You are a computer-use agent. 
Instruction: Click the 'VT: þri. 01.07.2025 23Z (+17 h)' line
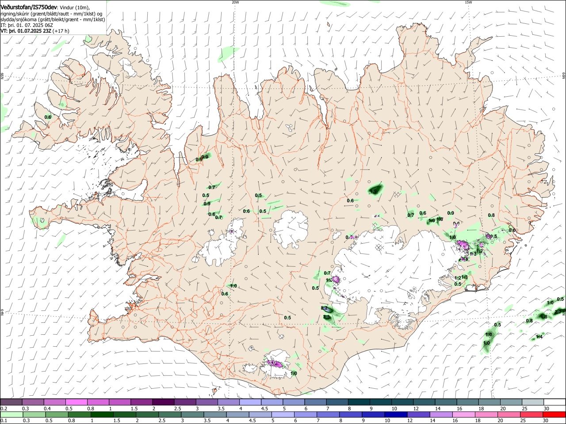34,31
